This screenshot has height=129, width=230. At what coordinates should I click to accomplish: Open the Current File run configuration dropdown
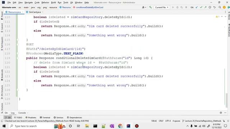click(x=162, y=7)
